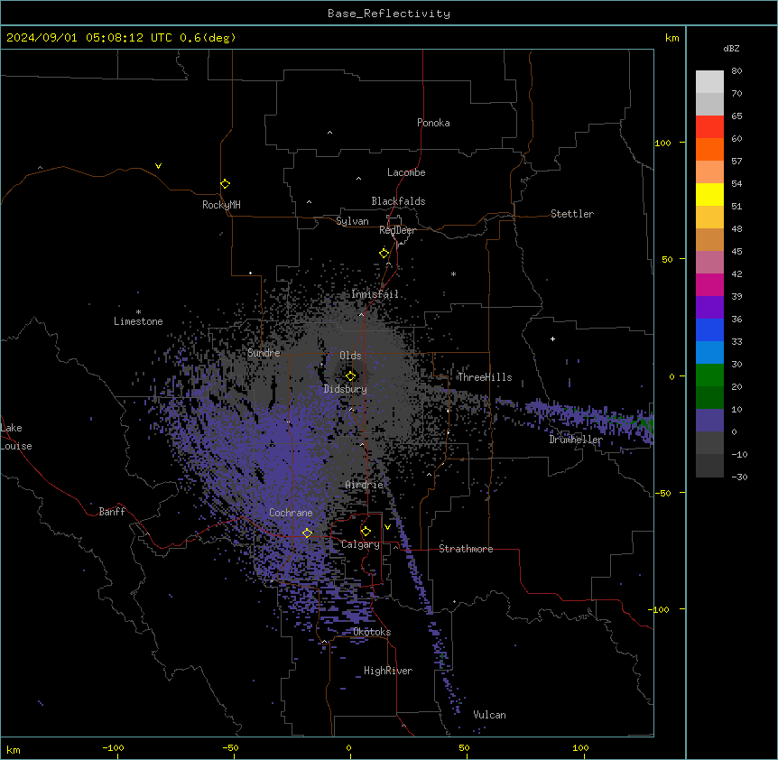778x760 pixels.
Task: Click the Drumheller label
Action: tap(576, 440)
